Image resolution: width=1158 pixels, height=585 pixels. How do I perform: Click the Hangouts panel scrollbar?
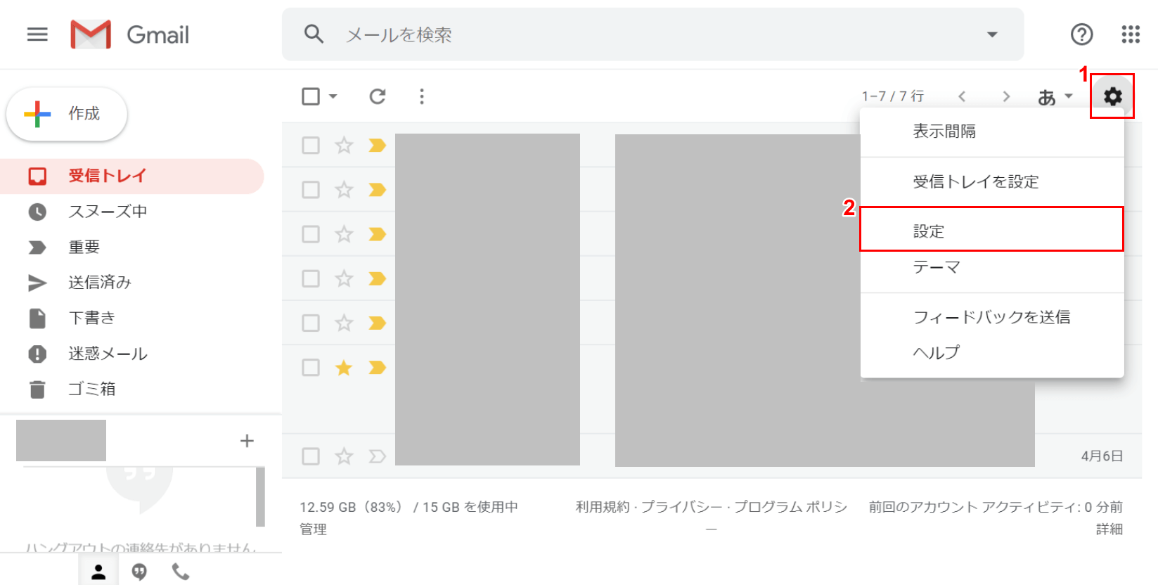click(x=260, y=496)
